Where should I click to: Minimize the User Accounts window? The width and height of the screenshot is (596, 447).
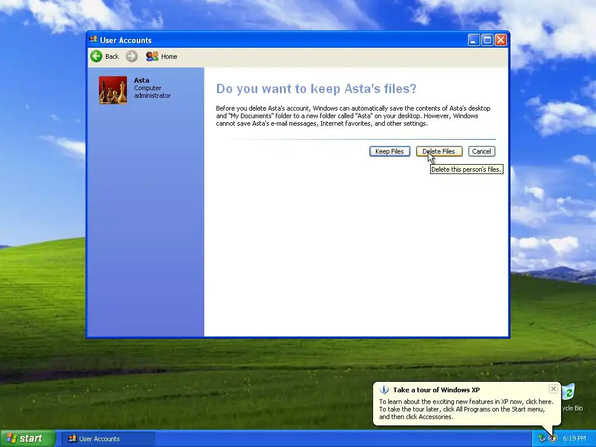point(474,40)
